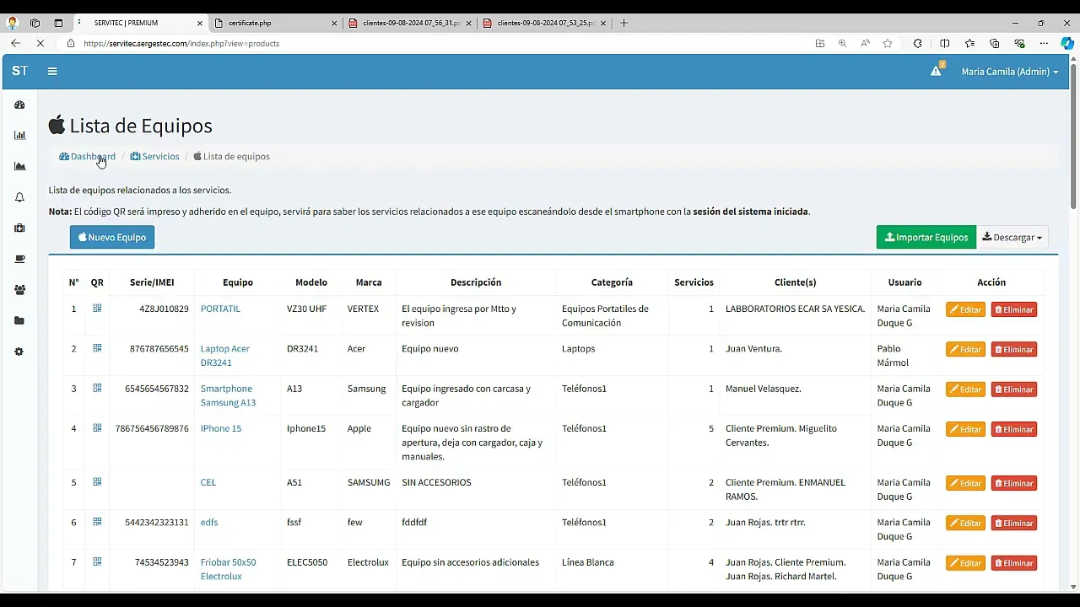Select the SERVITEC | PREMIUM tab
The width and height of the screenshot is (1080, 607).
(140, 23)
